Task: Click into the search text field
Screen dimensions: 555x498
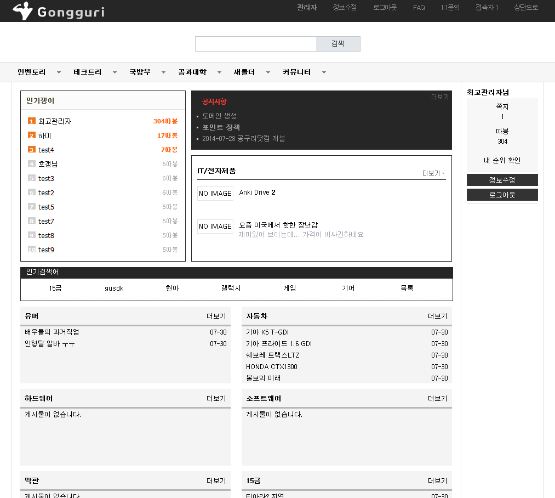Action: [255, 44]
